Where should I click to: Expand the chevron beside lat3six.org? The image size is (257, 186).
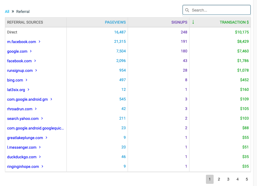coord(29,89)
